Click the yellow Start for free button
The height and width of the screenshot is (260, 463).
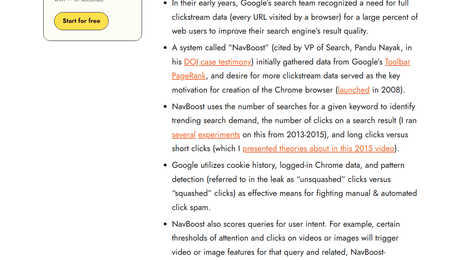[x=81, y=21]
